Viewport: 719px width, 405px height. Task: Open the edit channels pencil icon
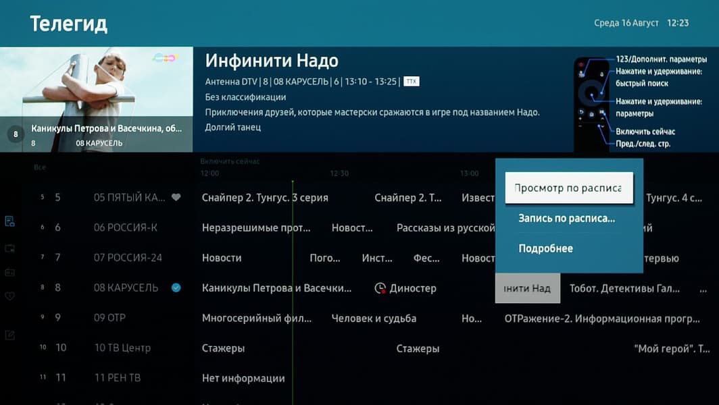[9, 335]
